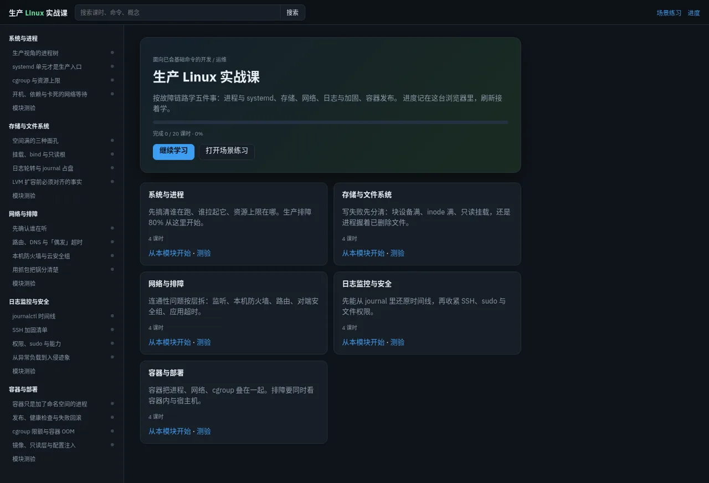The height and width of the screenshot is (483, 709).
Task: Click 从本模块开始 in 网络与排障 card
Action: click(169, 342)
